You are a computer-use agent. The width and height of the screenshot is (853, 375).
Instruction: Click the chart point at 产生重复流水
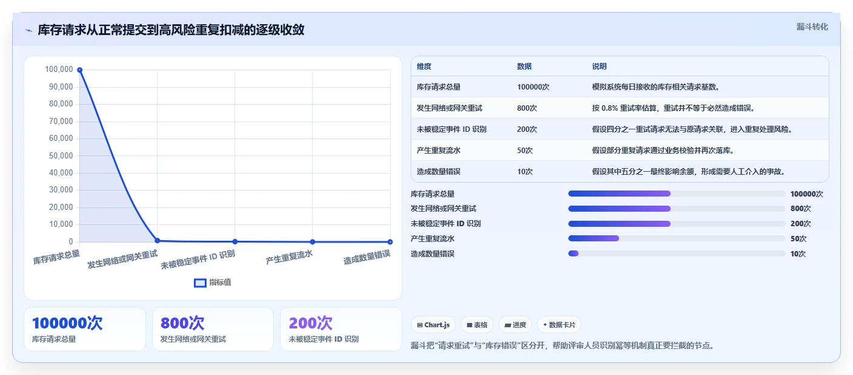pyautogui.click(x=313, y=242)
